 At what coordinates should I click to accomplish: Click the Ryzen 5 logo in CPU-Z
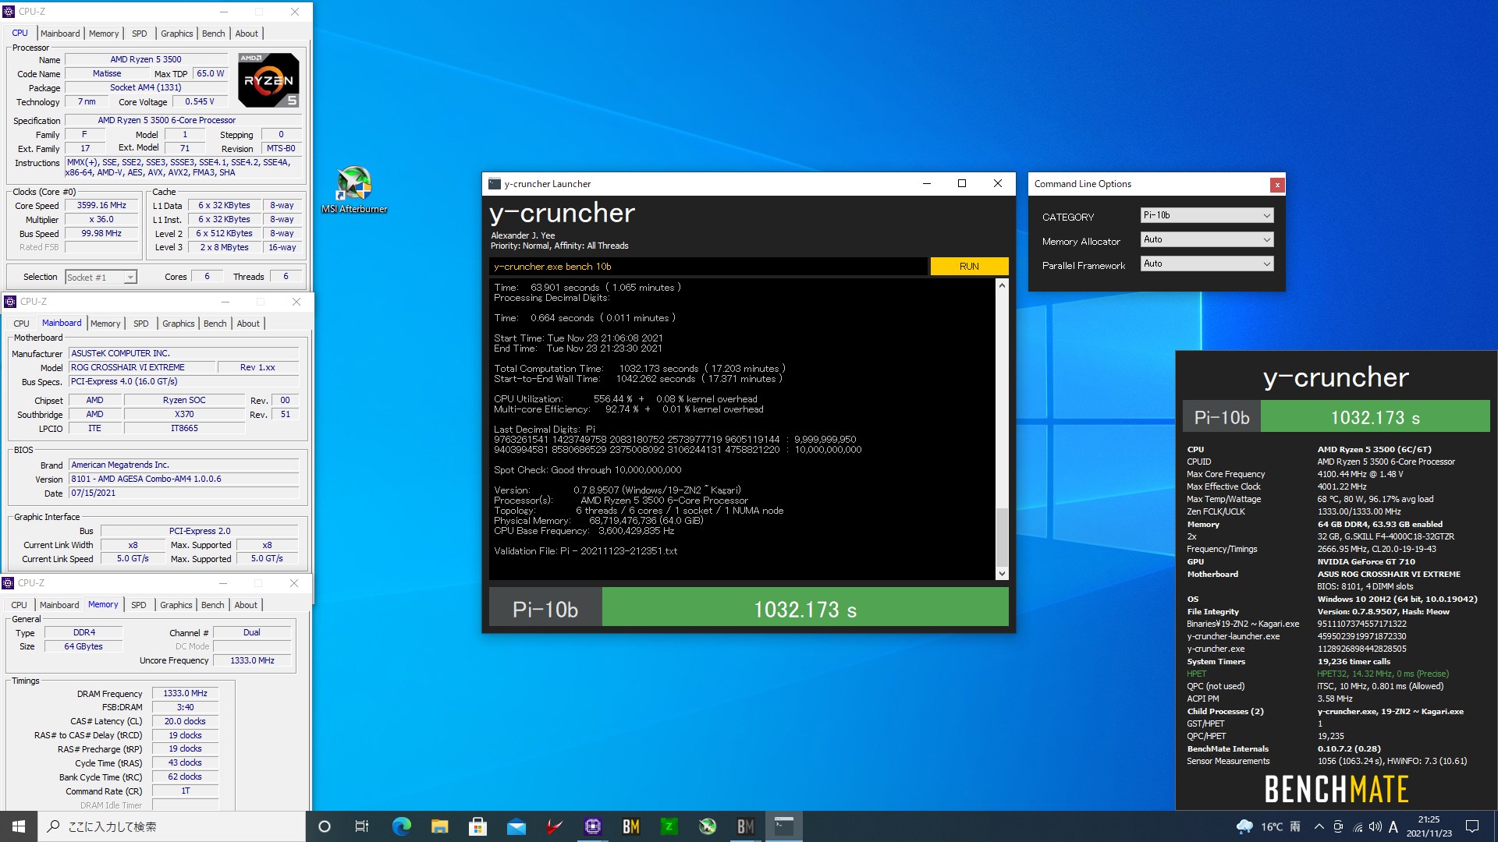[268, 80]
